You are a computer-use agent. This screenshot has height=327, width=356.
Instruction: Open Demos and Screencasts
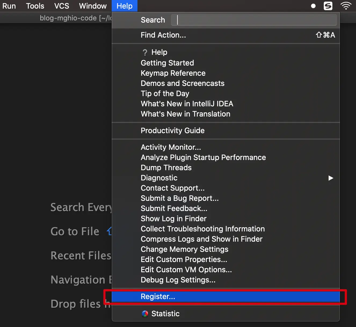click(x=226, y=83)
